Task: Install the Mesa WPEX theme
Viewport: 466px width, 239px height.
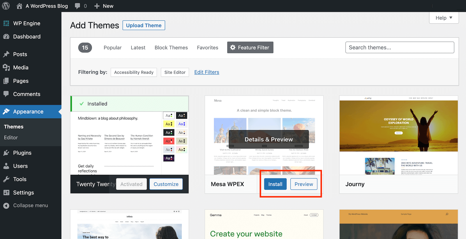Action: click(275, 184)
